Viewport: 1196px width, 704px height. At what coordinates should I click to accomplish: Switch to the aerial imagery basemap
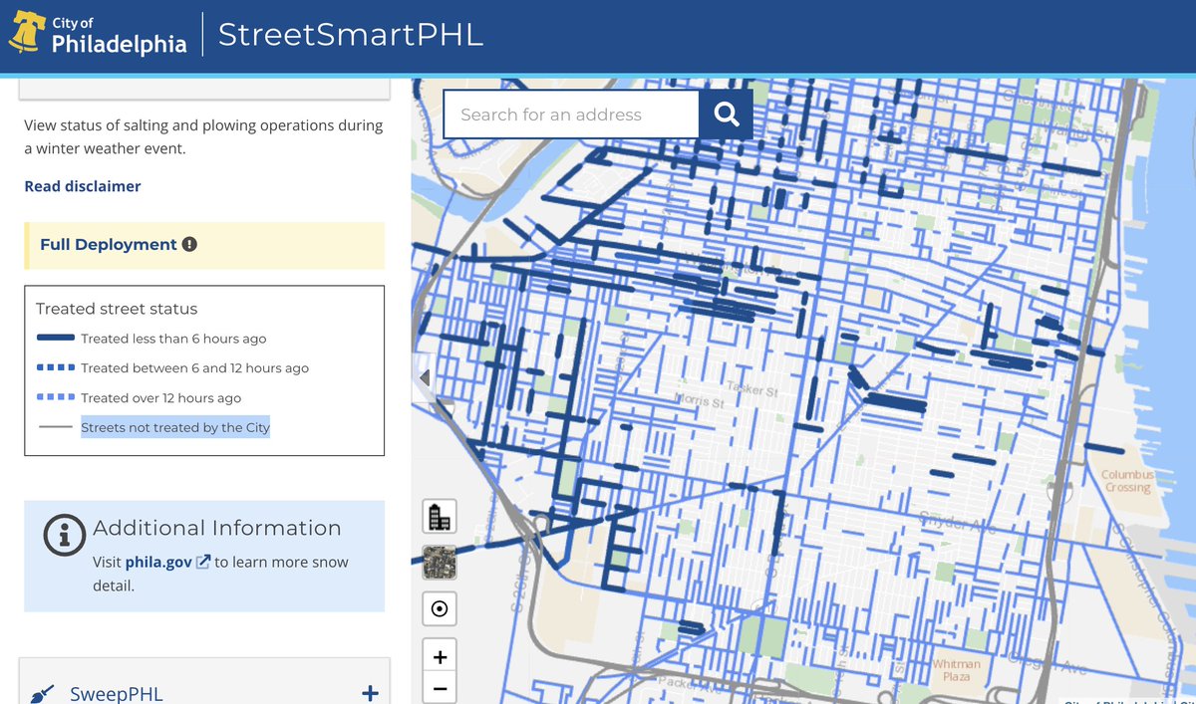(440, 562)
